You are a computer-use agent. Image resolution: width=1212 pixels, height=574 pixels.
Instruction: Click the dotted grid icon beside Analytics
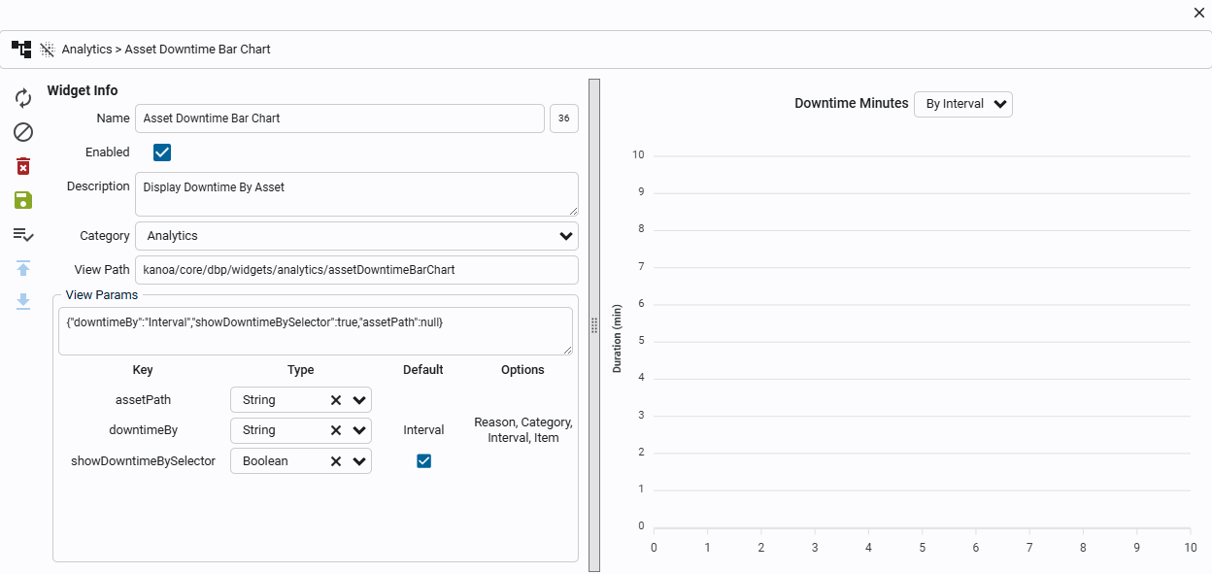tap(47, 50)
